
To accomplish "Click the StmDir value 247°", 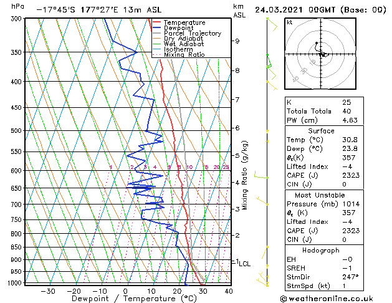I will tap(351, 277).
